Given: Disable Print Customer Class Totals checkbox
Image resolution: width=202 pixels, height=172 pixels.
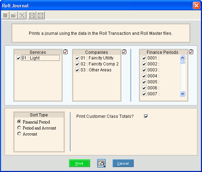Looking at the screenshot, I should pyautogui.click(x=146, y=116).
